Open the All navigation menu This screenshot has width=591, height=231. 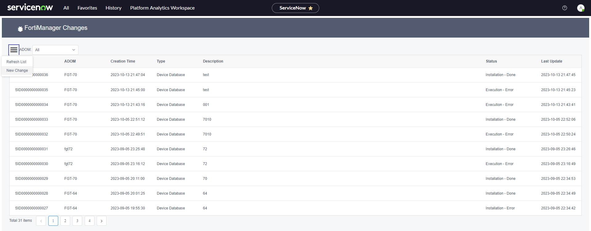[x=66, y=8]
